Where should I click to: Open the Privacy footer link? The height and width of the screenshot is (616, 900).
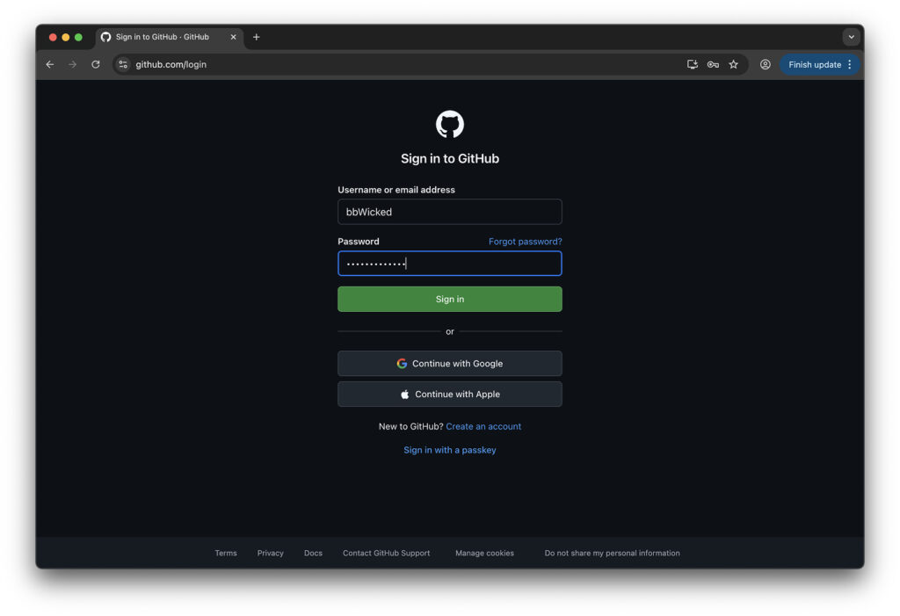click(x=271, y=553)
